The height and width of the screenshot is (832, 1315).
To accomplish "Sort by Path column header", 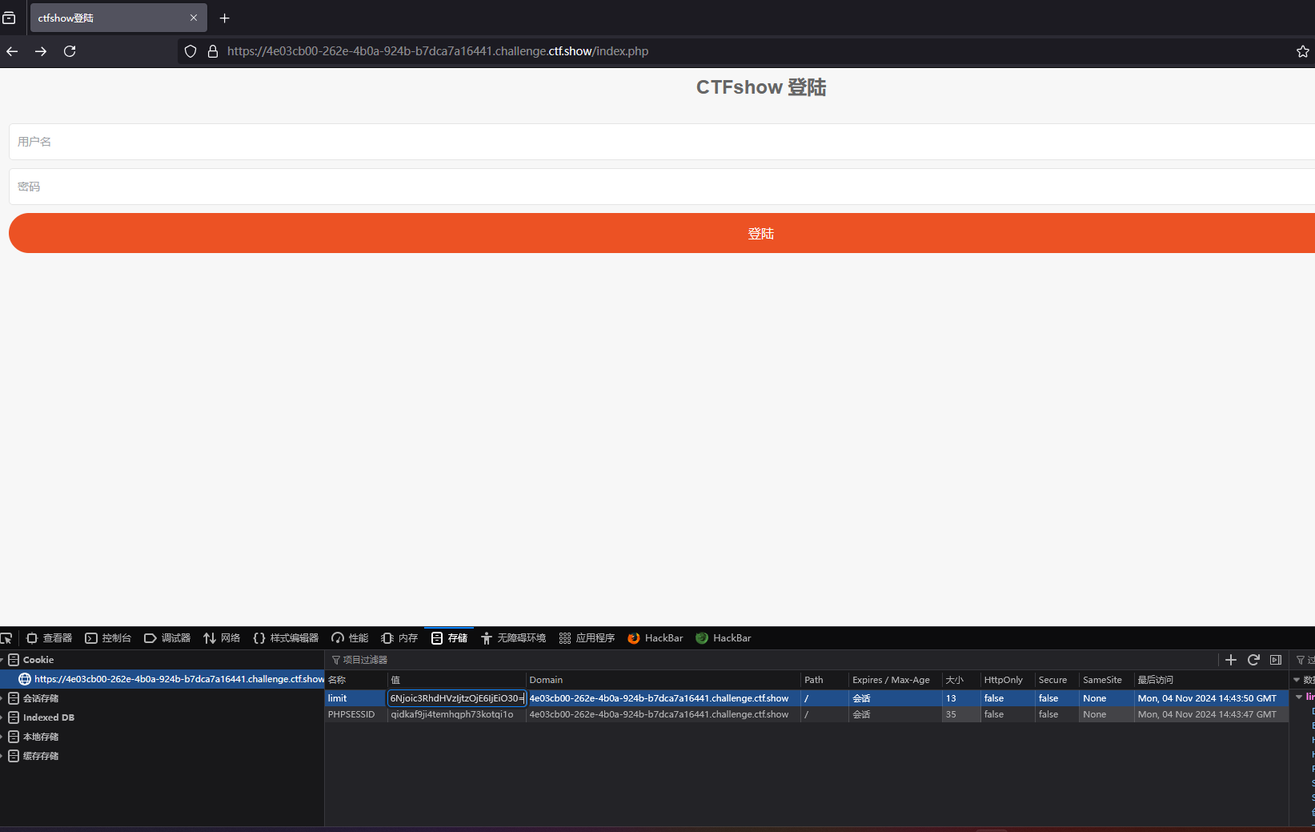I will tap(824, 680).
